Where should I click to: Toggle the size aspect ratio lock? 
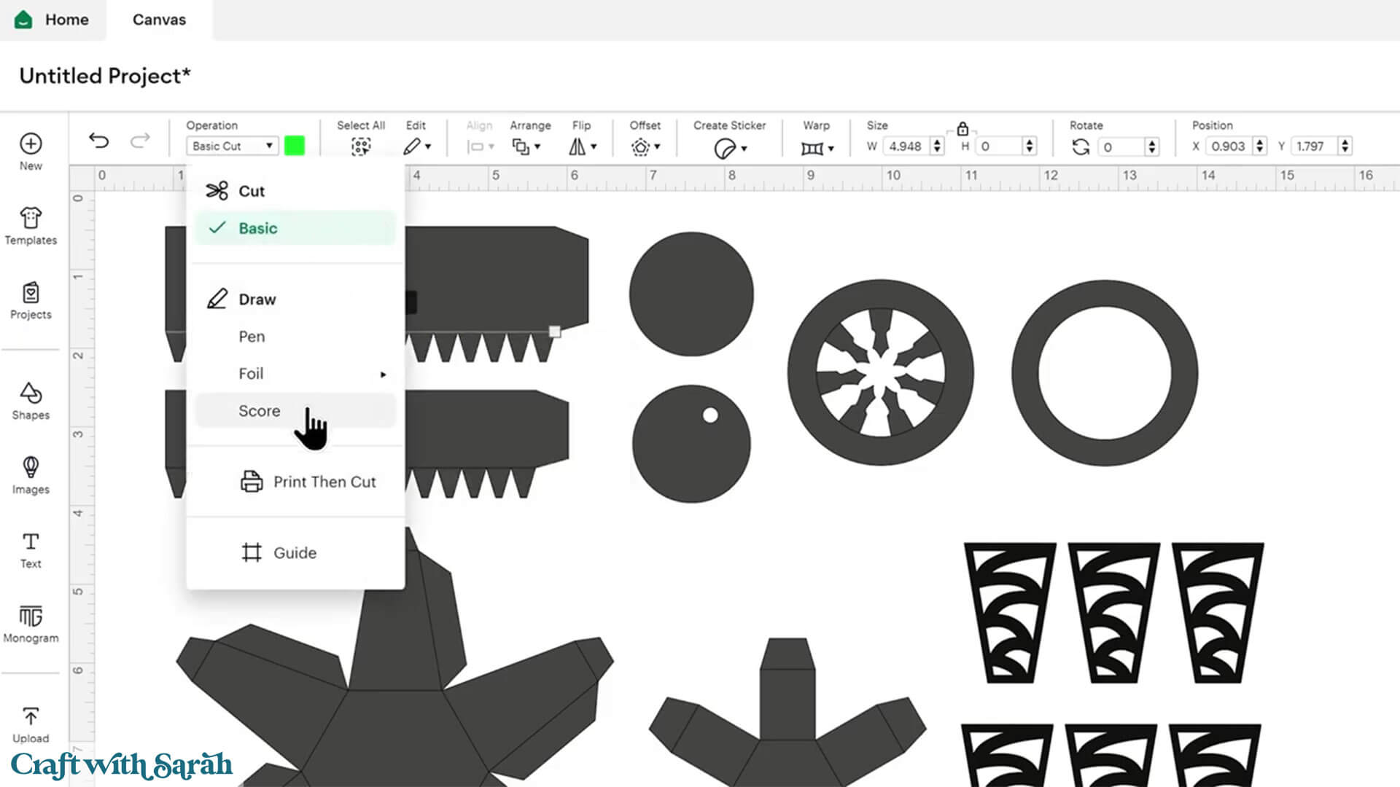(x=962, y=129)
